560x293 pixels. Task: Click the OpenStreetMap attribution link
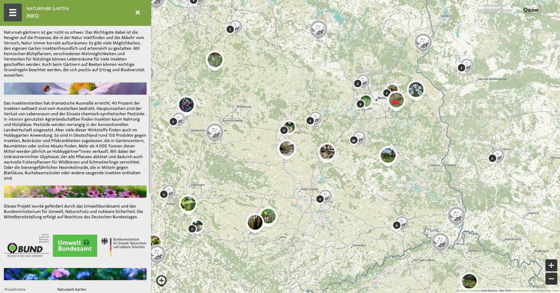tap(469, 290)
